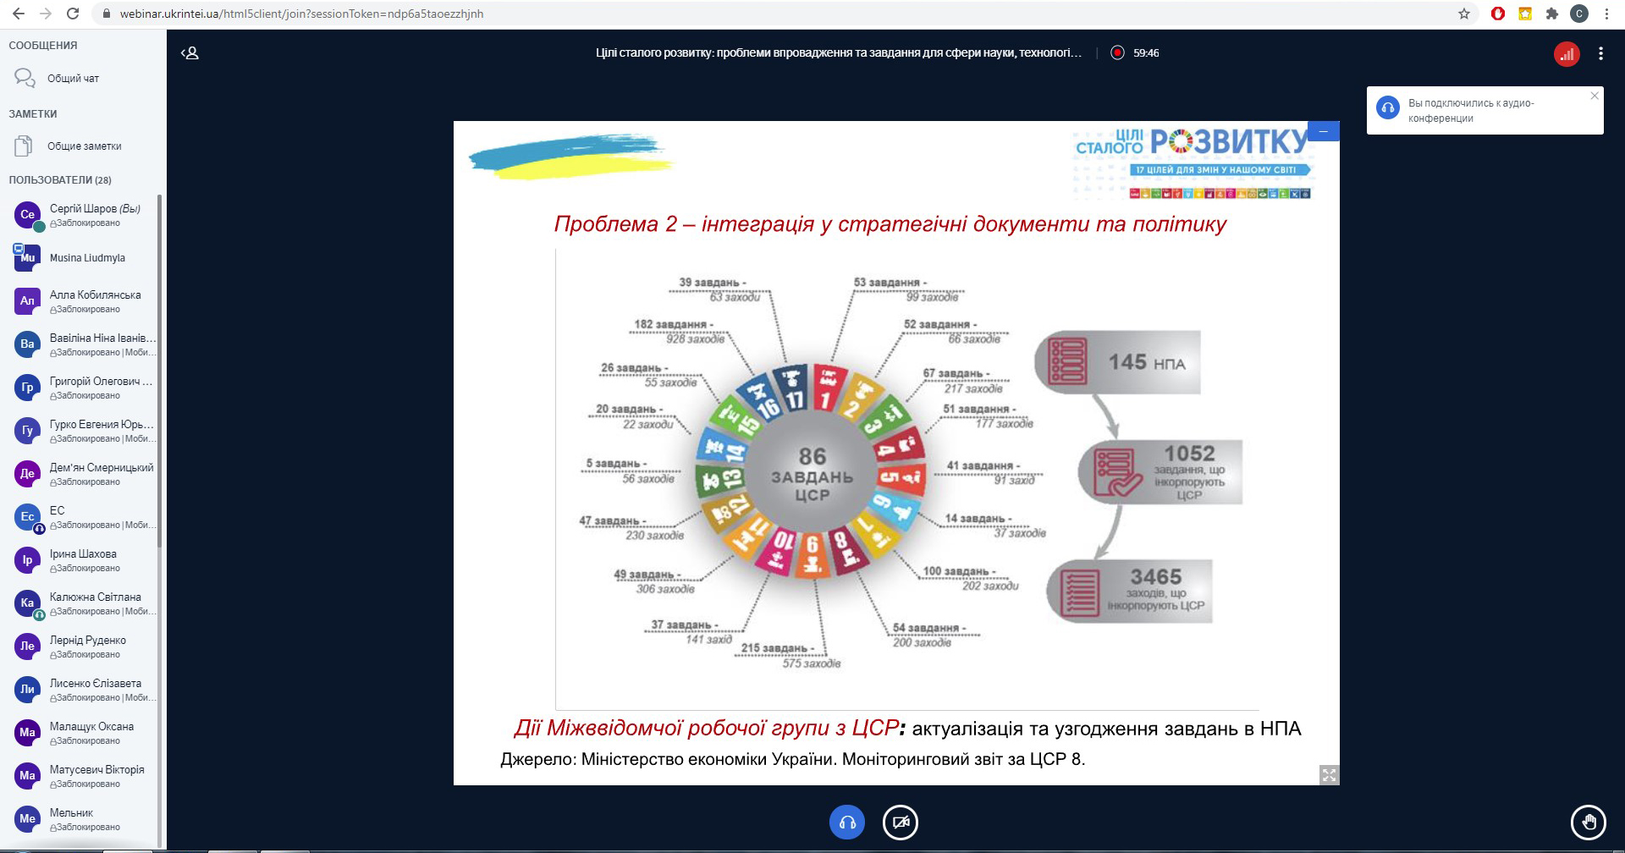Click Ірина Шахова's 'Ір' avatar
This screenshot has height=853, width=1625.
[x=28, y=560]
